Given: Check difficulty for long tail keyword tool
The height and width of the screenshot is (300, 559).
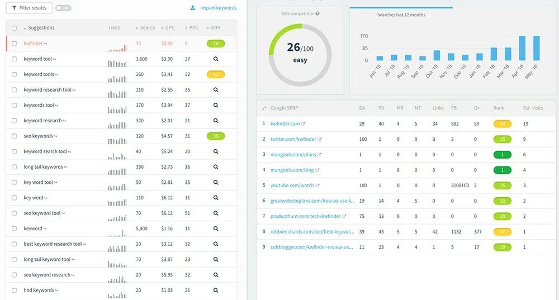Looking at the screenshot, I should (216, 259).
